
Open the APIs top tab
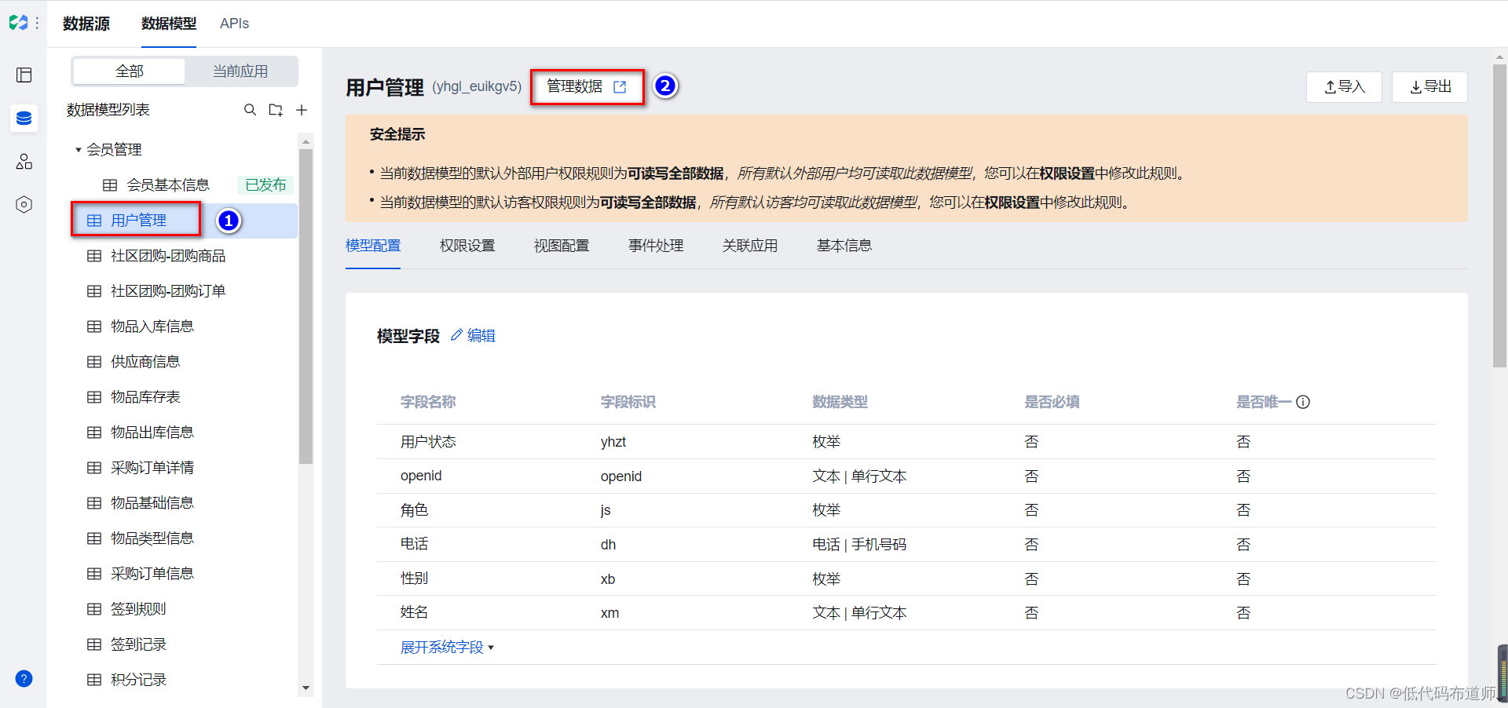[234, 24]
